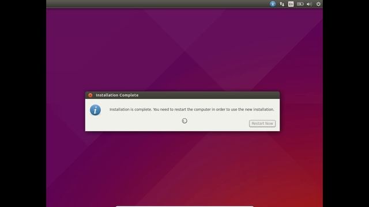The image size is (369, 207).
Task: Open the battery status indicator
Action: coord(300,4)
